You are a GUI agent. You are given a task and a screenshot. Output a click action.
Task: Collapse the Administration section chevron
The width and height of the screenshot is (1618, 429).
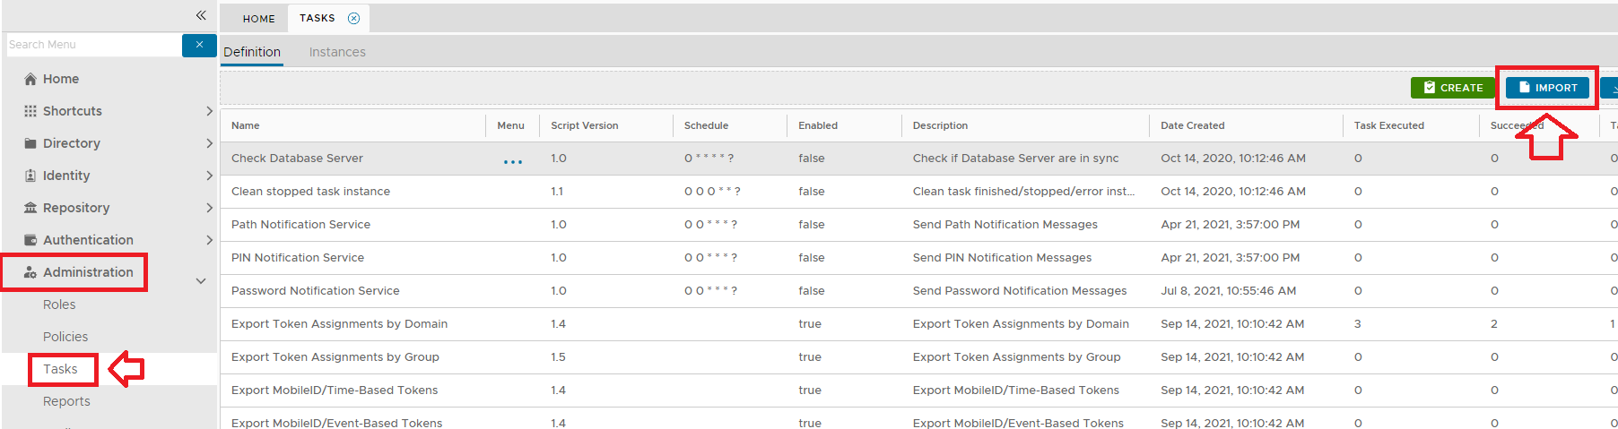[201, 281]
